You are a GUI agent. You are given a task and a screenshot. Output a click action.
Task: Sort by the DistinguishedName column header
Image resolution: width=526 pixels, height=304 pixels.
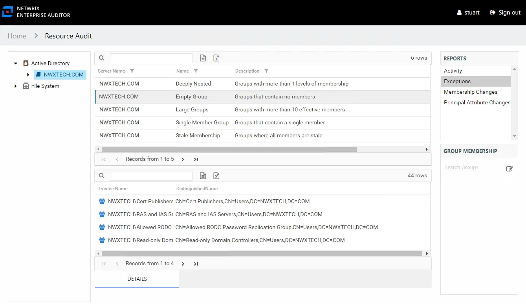[197, 189]
